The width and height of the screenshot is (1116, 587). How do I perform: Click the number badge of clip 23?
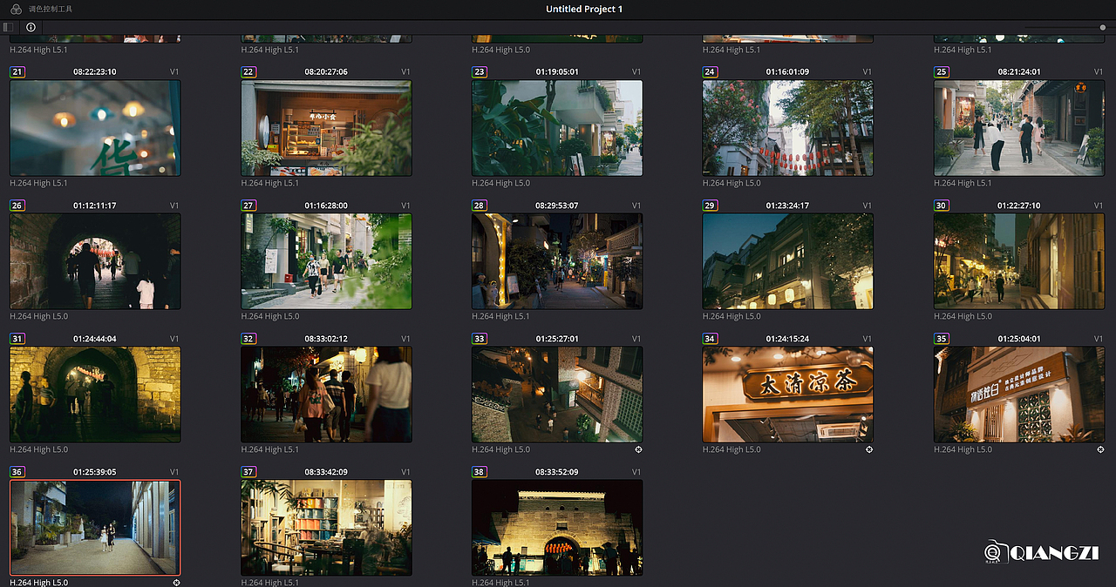click(x=480, y=71)
